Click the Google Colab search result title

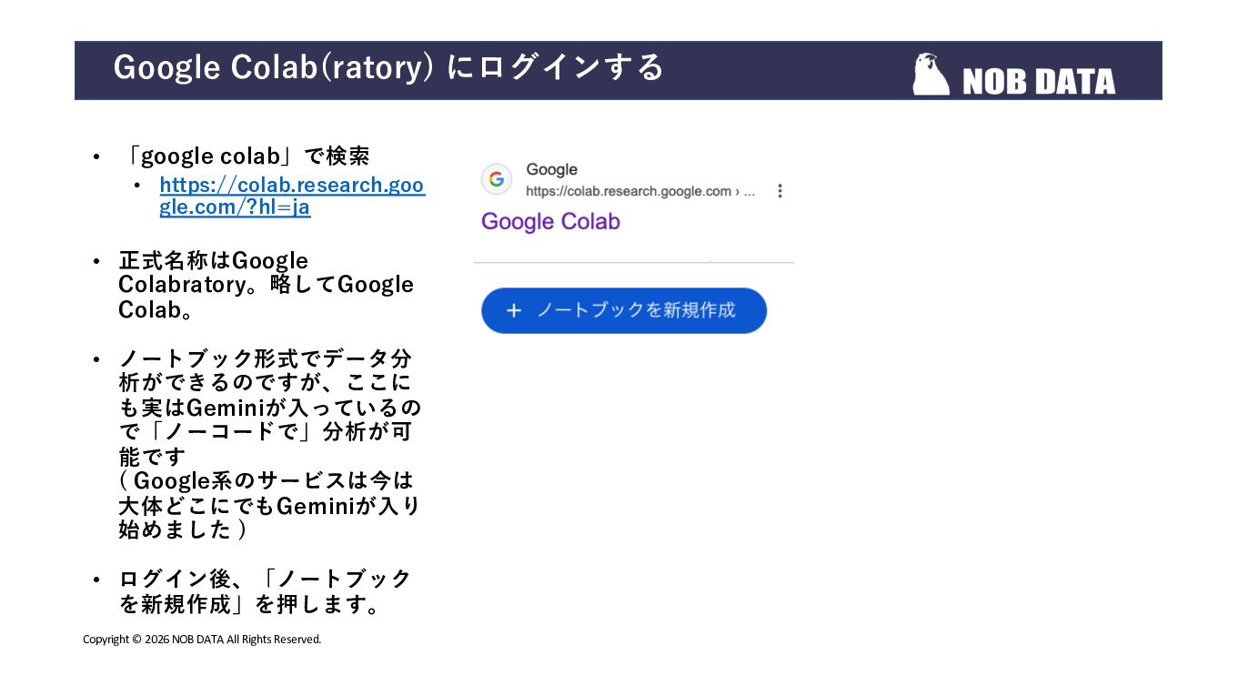point(550,221)
